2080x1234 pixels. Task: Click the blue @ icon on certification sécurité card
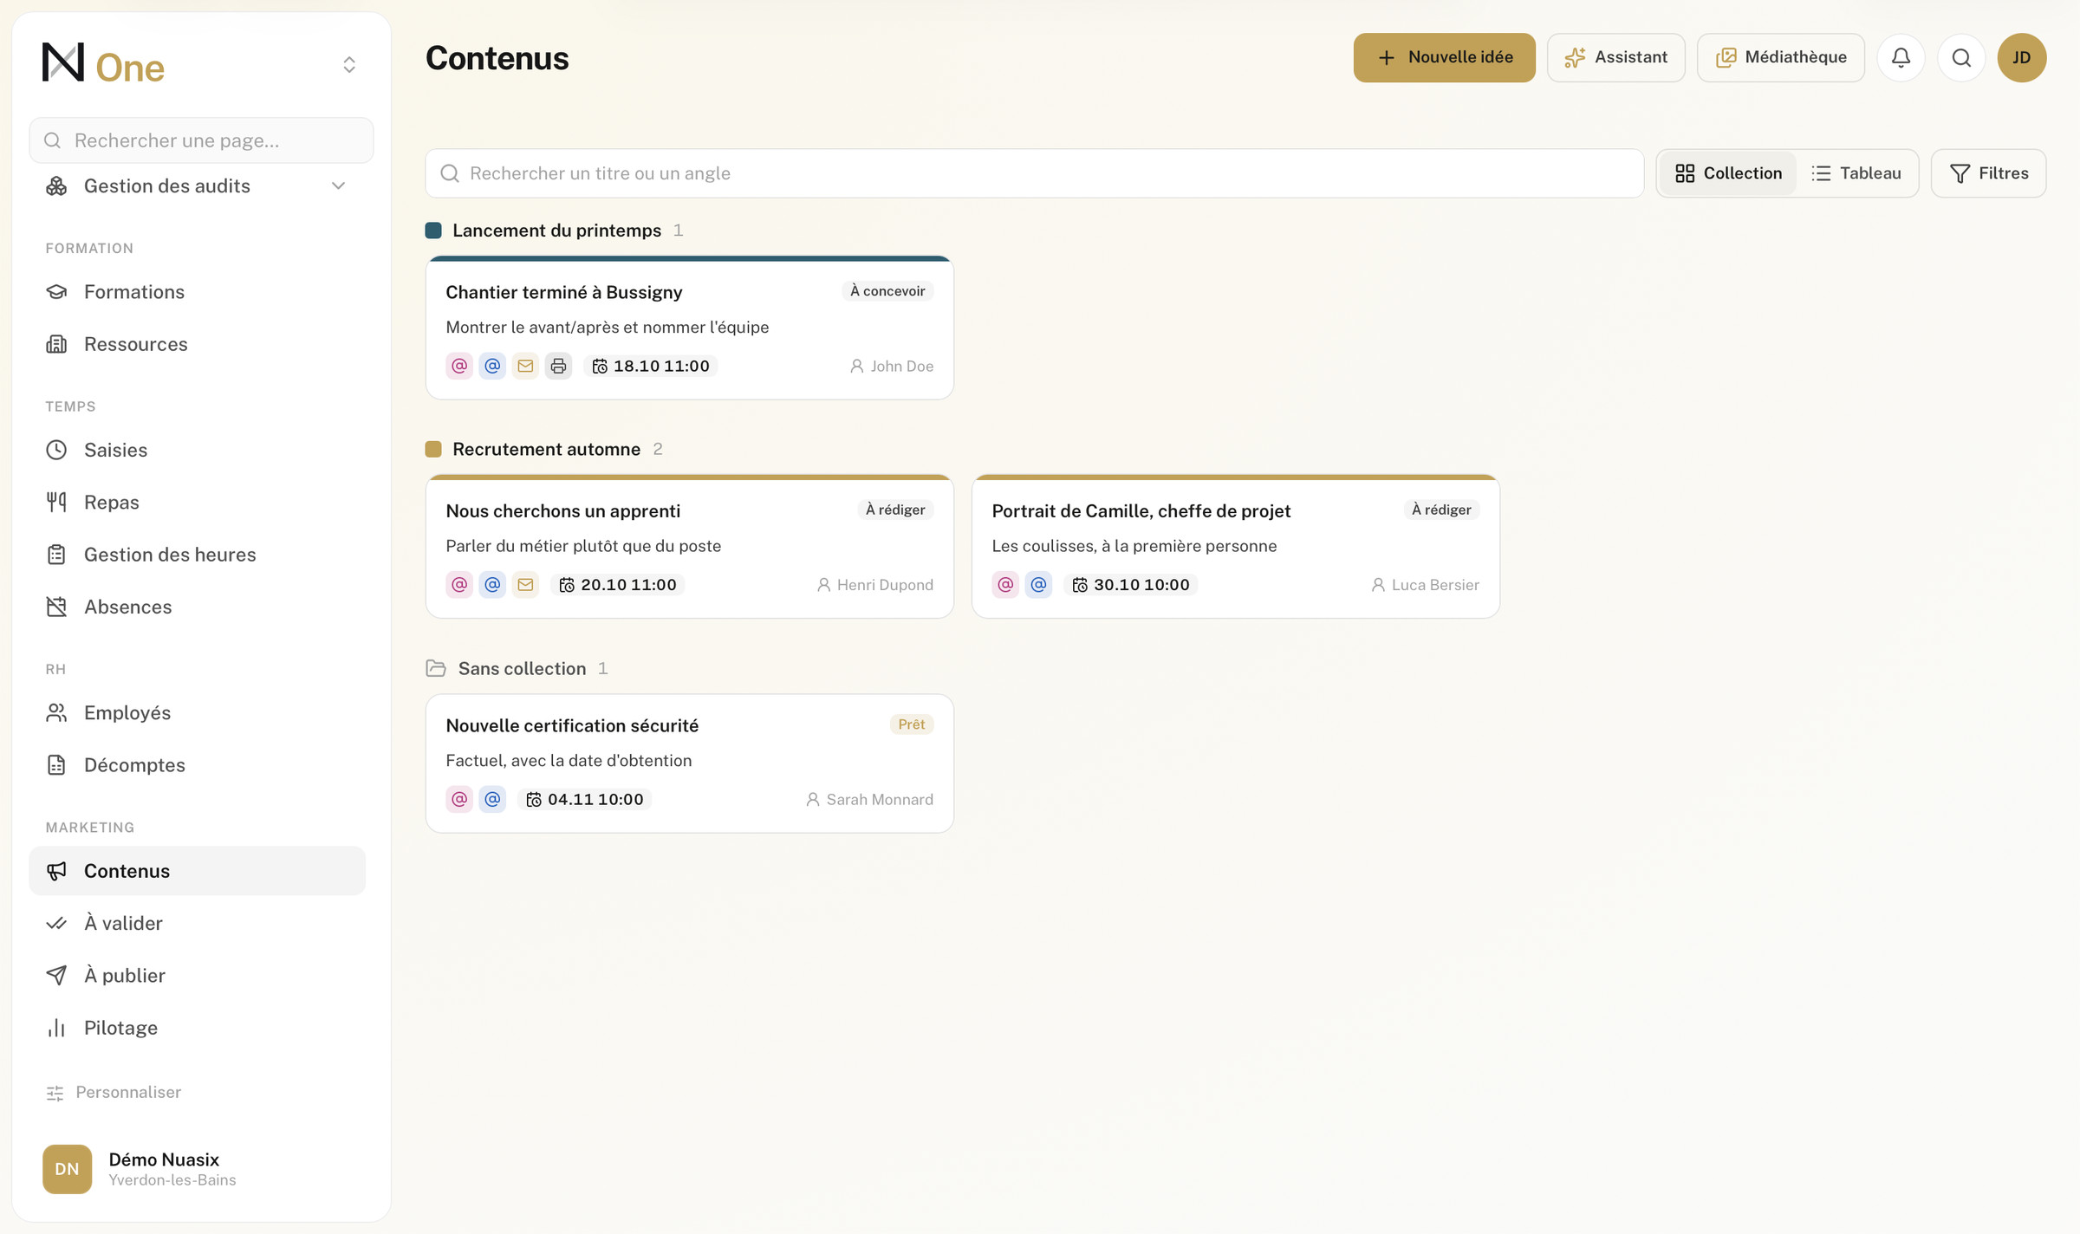pyautogui.click(x=492, y=799)
